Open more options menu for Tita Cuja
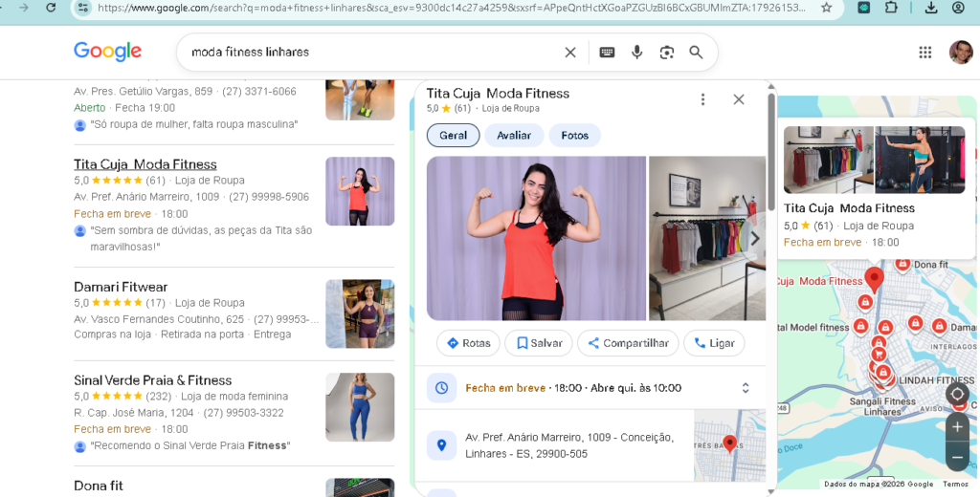Viewport: 980px width, 497px height. (703, 99)
